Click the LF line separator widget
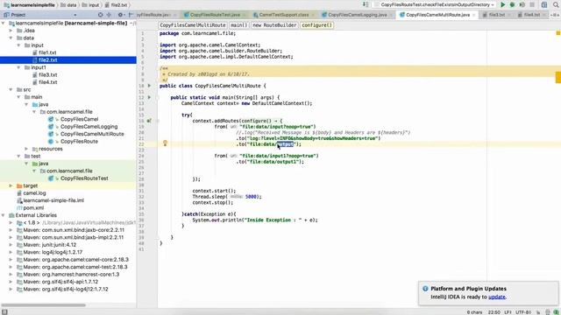Screen dimensions: 561x315 point(508,312)
